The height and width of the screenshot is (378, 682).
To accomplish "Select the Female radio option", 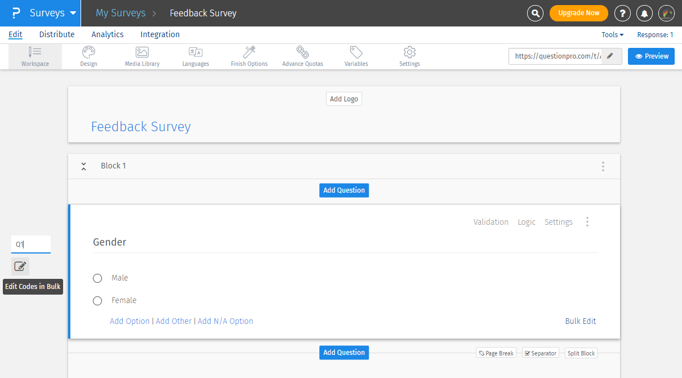I will [x=97, y=301].
